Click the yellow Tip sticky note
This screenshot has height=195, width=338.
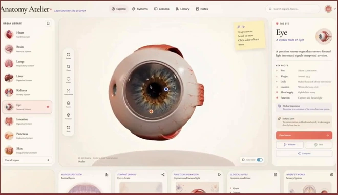250,35
